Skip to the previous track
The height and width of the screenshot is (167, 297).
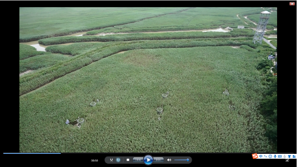point(138,160)
